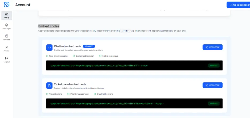Open the Setup section in sidebar
This screenshot has height=118, width=250.
pos(6,15)
